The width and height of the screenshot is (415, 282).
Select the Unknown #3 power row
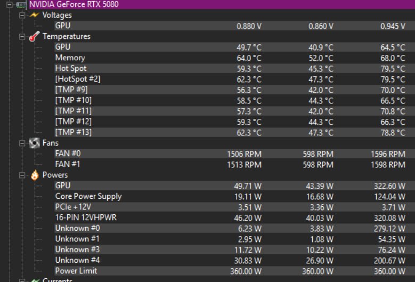234,249
